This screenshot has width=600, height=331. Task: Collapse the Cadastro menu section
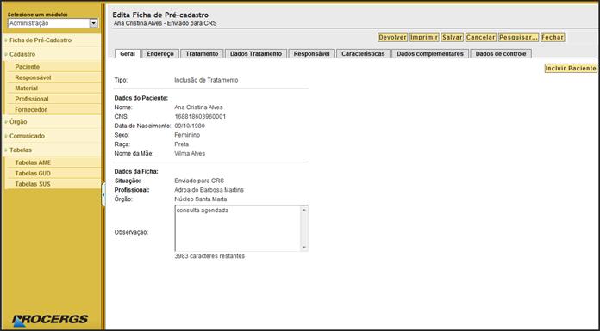(x=22, y=54)
